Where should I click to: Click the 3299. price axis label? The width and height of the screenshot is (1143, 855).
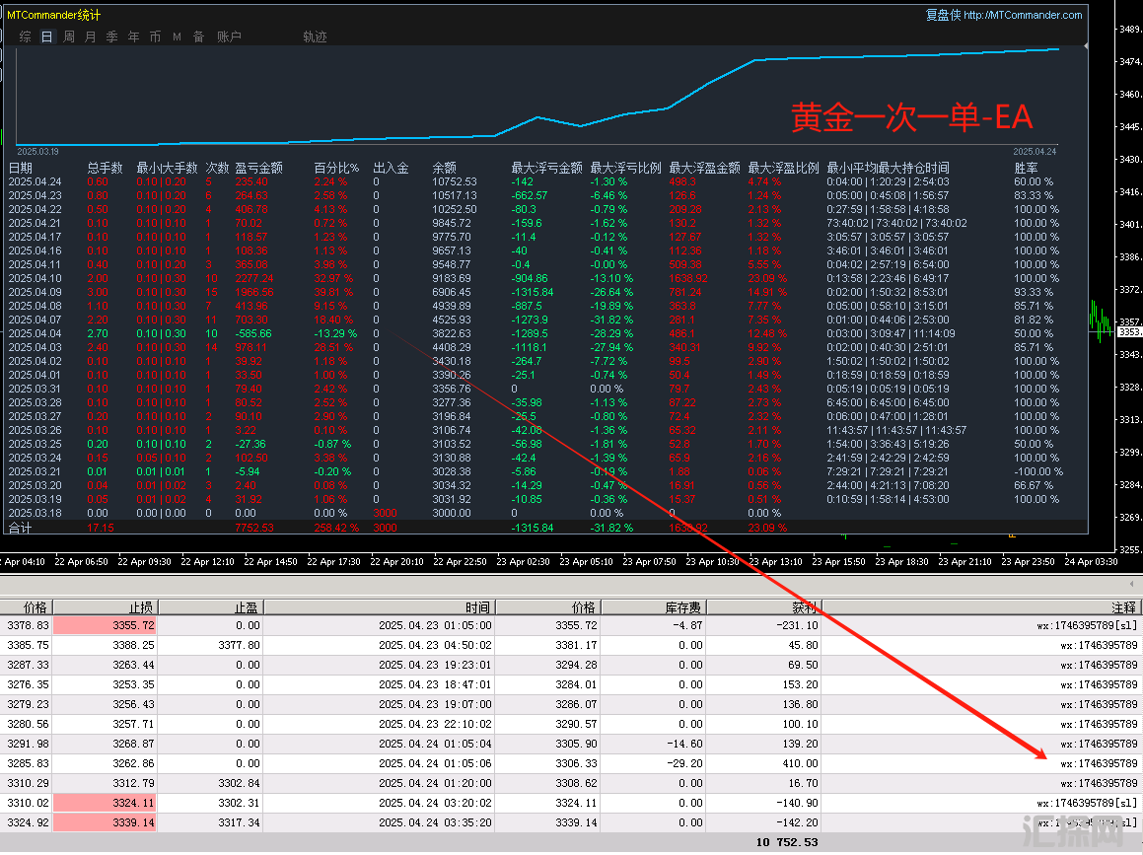pyautogui.click(x=1130, y=453)
